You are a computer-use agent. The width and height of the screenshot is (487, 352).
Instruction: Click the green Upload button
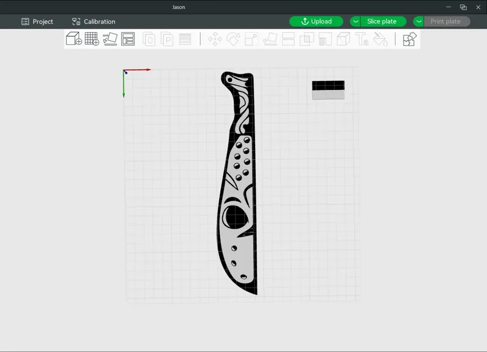316,21
